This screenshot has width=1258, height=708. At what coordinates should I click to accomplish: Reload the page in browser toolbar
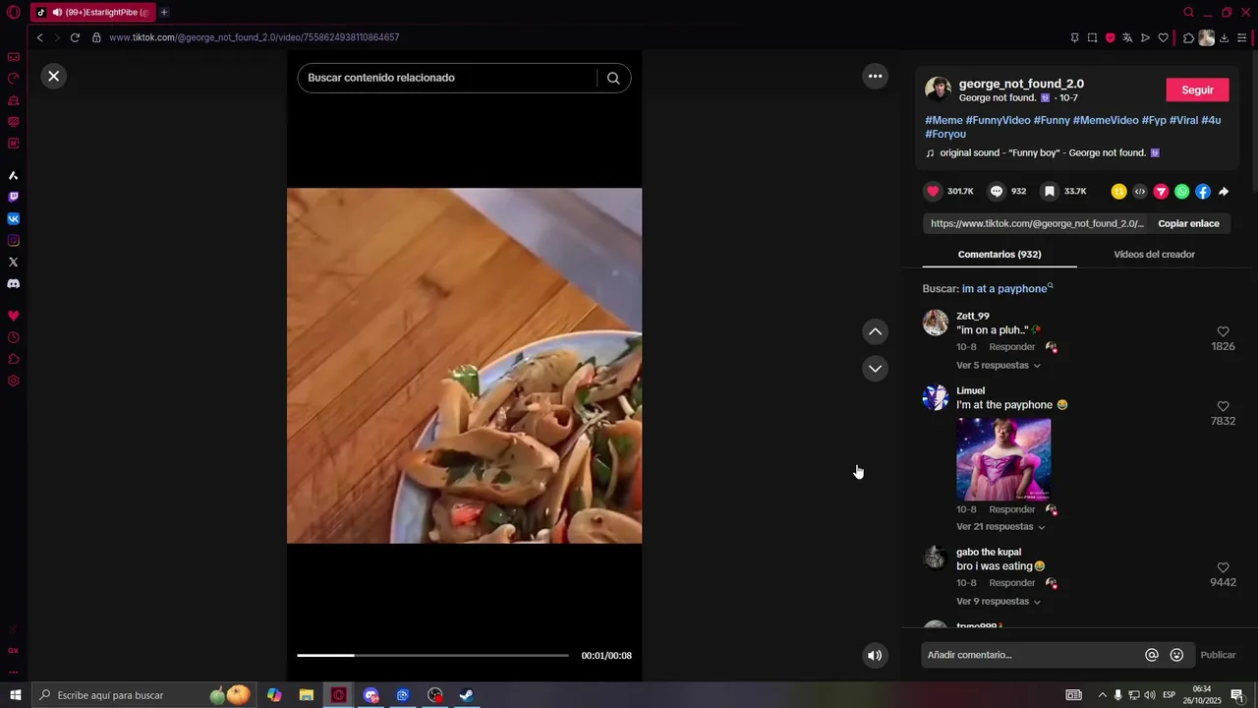tap(75, 37)
